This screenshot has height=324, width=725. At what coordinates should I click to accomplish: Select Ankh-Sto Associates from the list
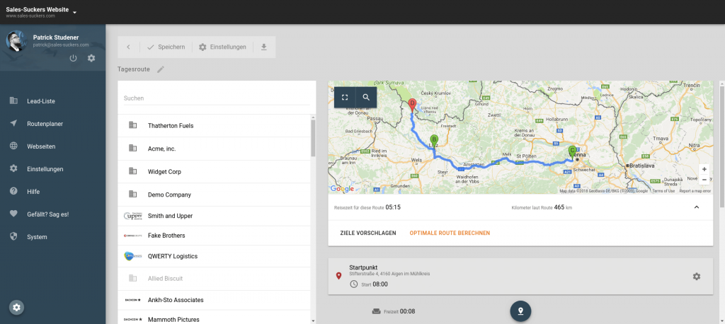pos(215,300)
